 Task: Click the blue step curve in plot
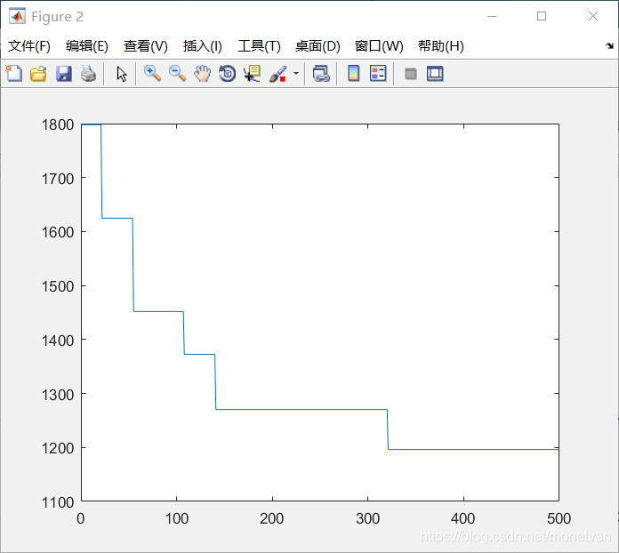300,409
